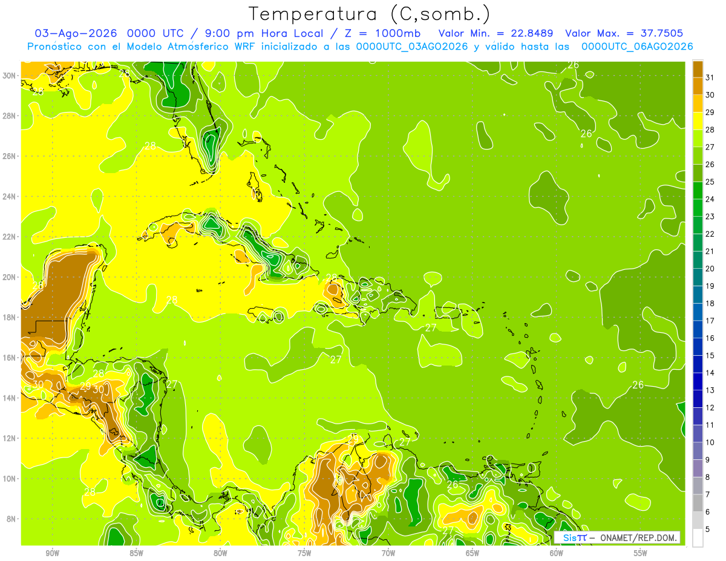Click the 80W longitude label
Image resolution: width=726 pixels, height=561 pixels.
pos(220,553)
